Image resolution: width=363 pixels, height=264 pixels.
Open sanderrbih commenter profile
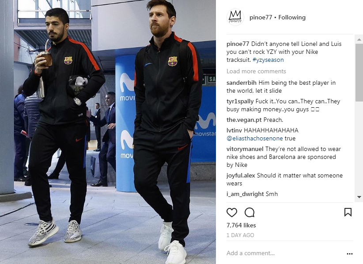pyautogui.click(x=242, y=83)
